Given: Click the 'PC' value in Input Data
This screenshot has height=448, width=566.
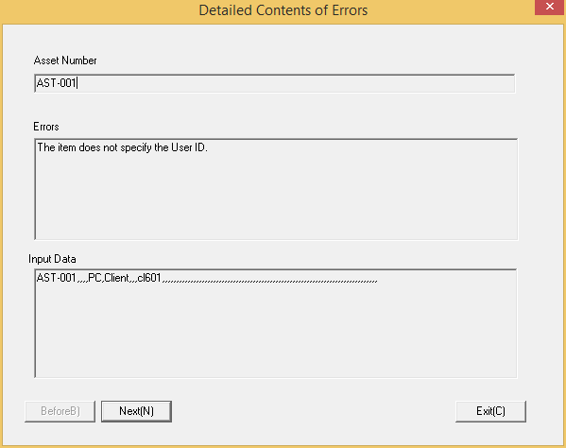Looking at the screenshot, I should coord(94,278).
